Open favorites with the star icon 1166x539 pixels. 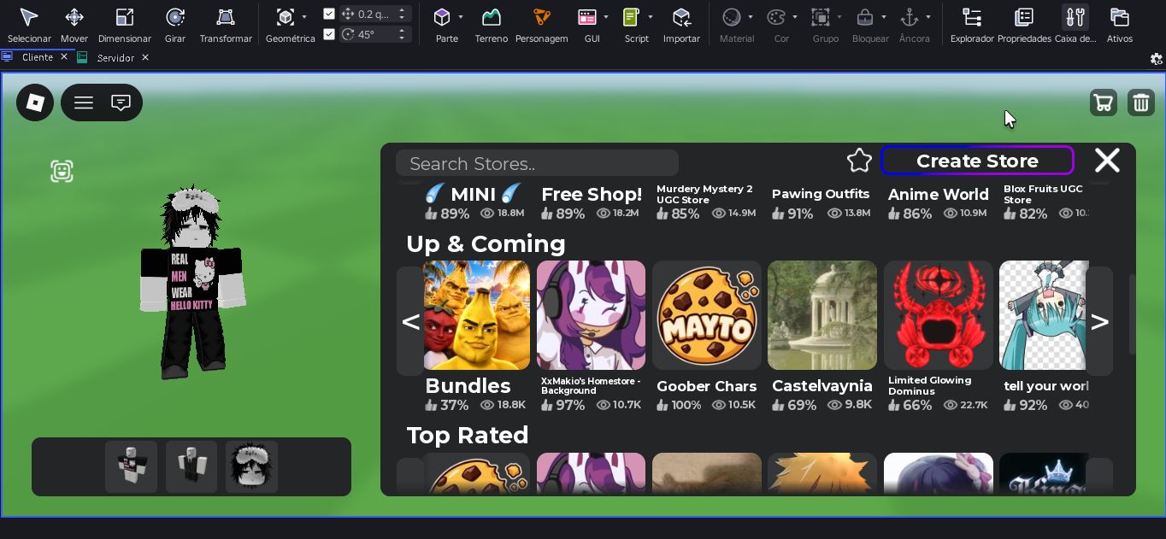(x=859, y=161)
